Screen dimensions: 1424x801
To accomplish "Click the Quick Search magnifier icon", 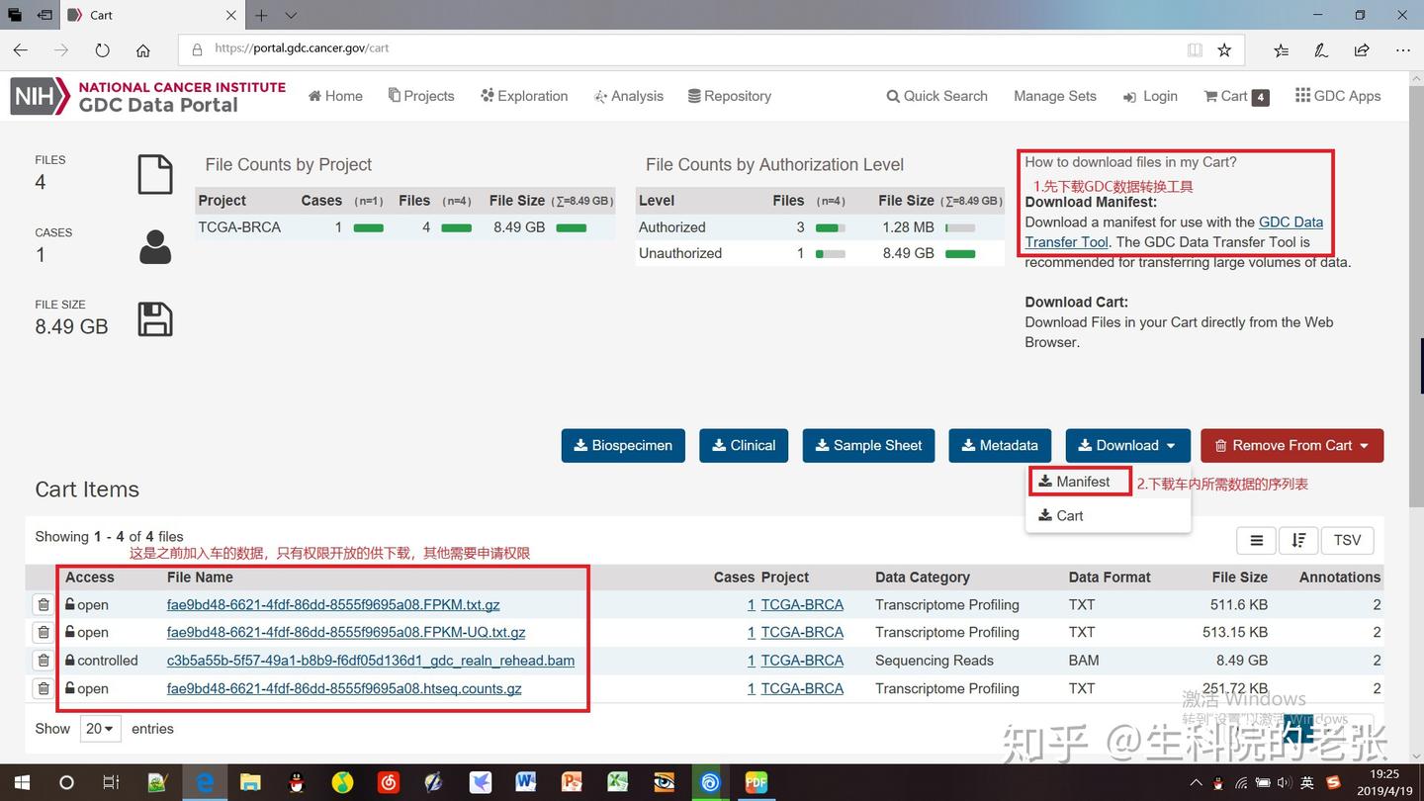I will (x=896, y=96).
